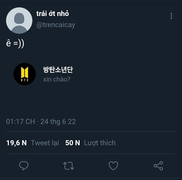Screen dimensions: 182x180
Task: Open the display name 'trái ớt nhỏ'
Action: pyautogui.click(x=53, y=14)
